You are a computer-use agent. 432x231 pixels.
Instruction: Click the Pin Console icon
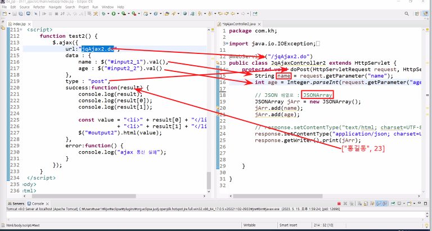pos(393,204)
